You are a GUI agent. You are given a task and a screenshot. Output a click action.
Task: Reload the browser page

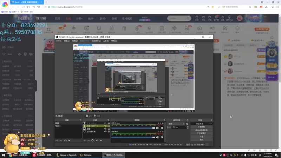(23, 7)
